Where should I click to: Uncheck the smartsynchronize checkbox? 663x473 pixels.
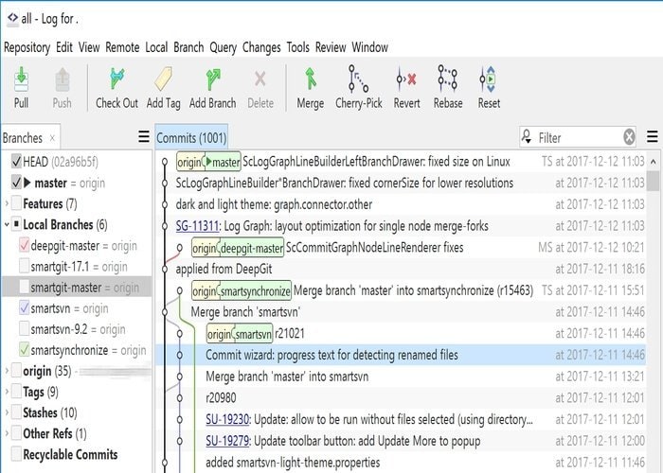24,350
